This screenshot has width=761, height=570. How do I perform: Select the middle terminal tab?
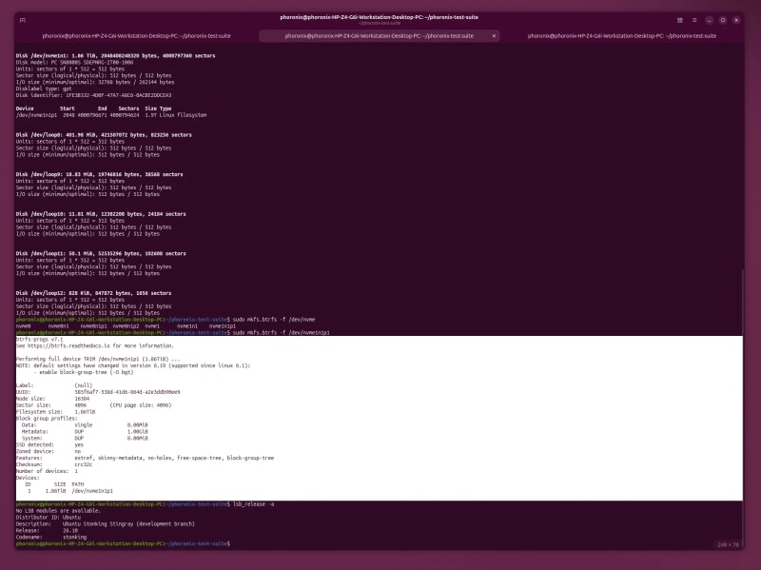(x=379, y=35)
